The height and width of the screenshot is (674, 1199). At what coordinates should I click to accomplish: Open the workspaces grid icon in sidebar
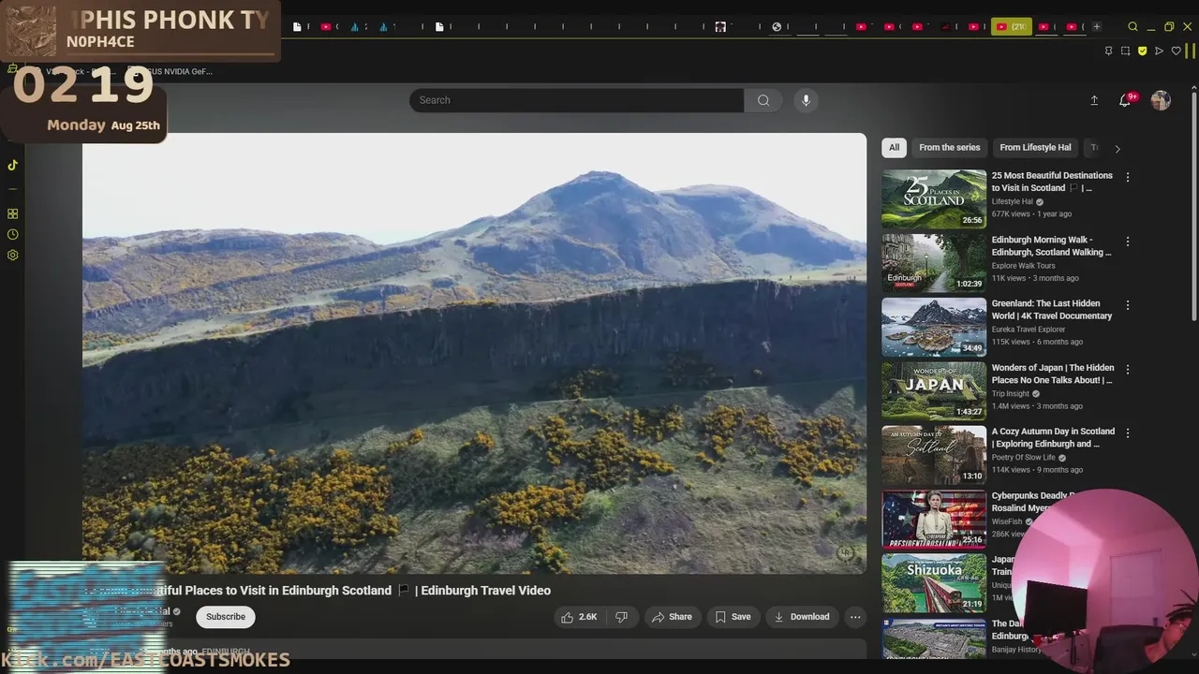click(x=12, y=213)
